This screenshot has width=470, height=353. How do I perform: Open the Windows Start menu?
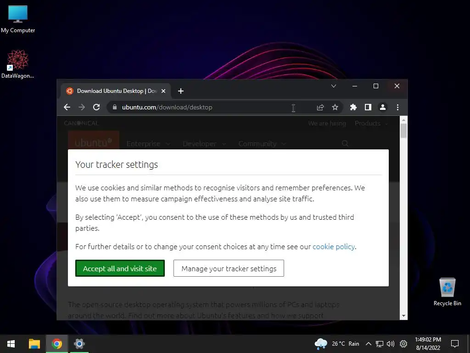pyautogui.click(x=11, y=344)
